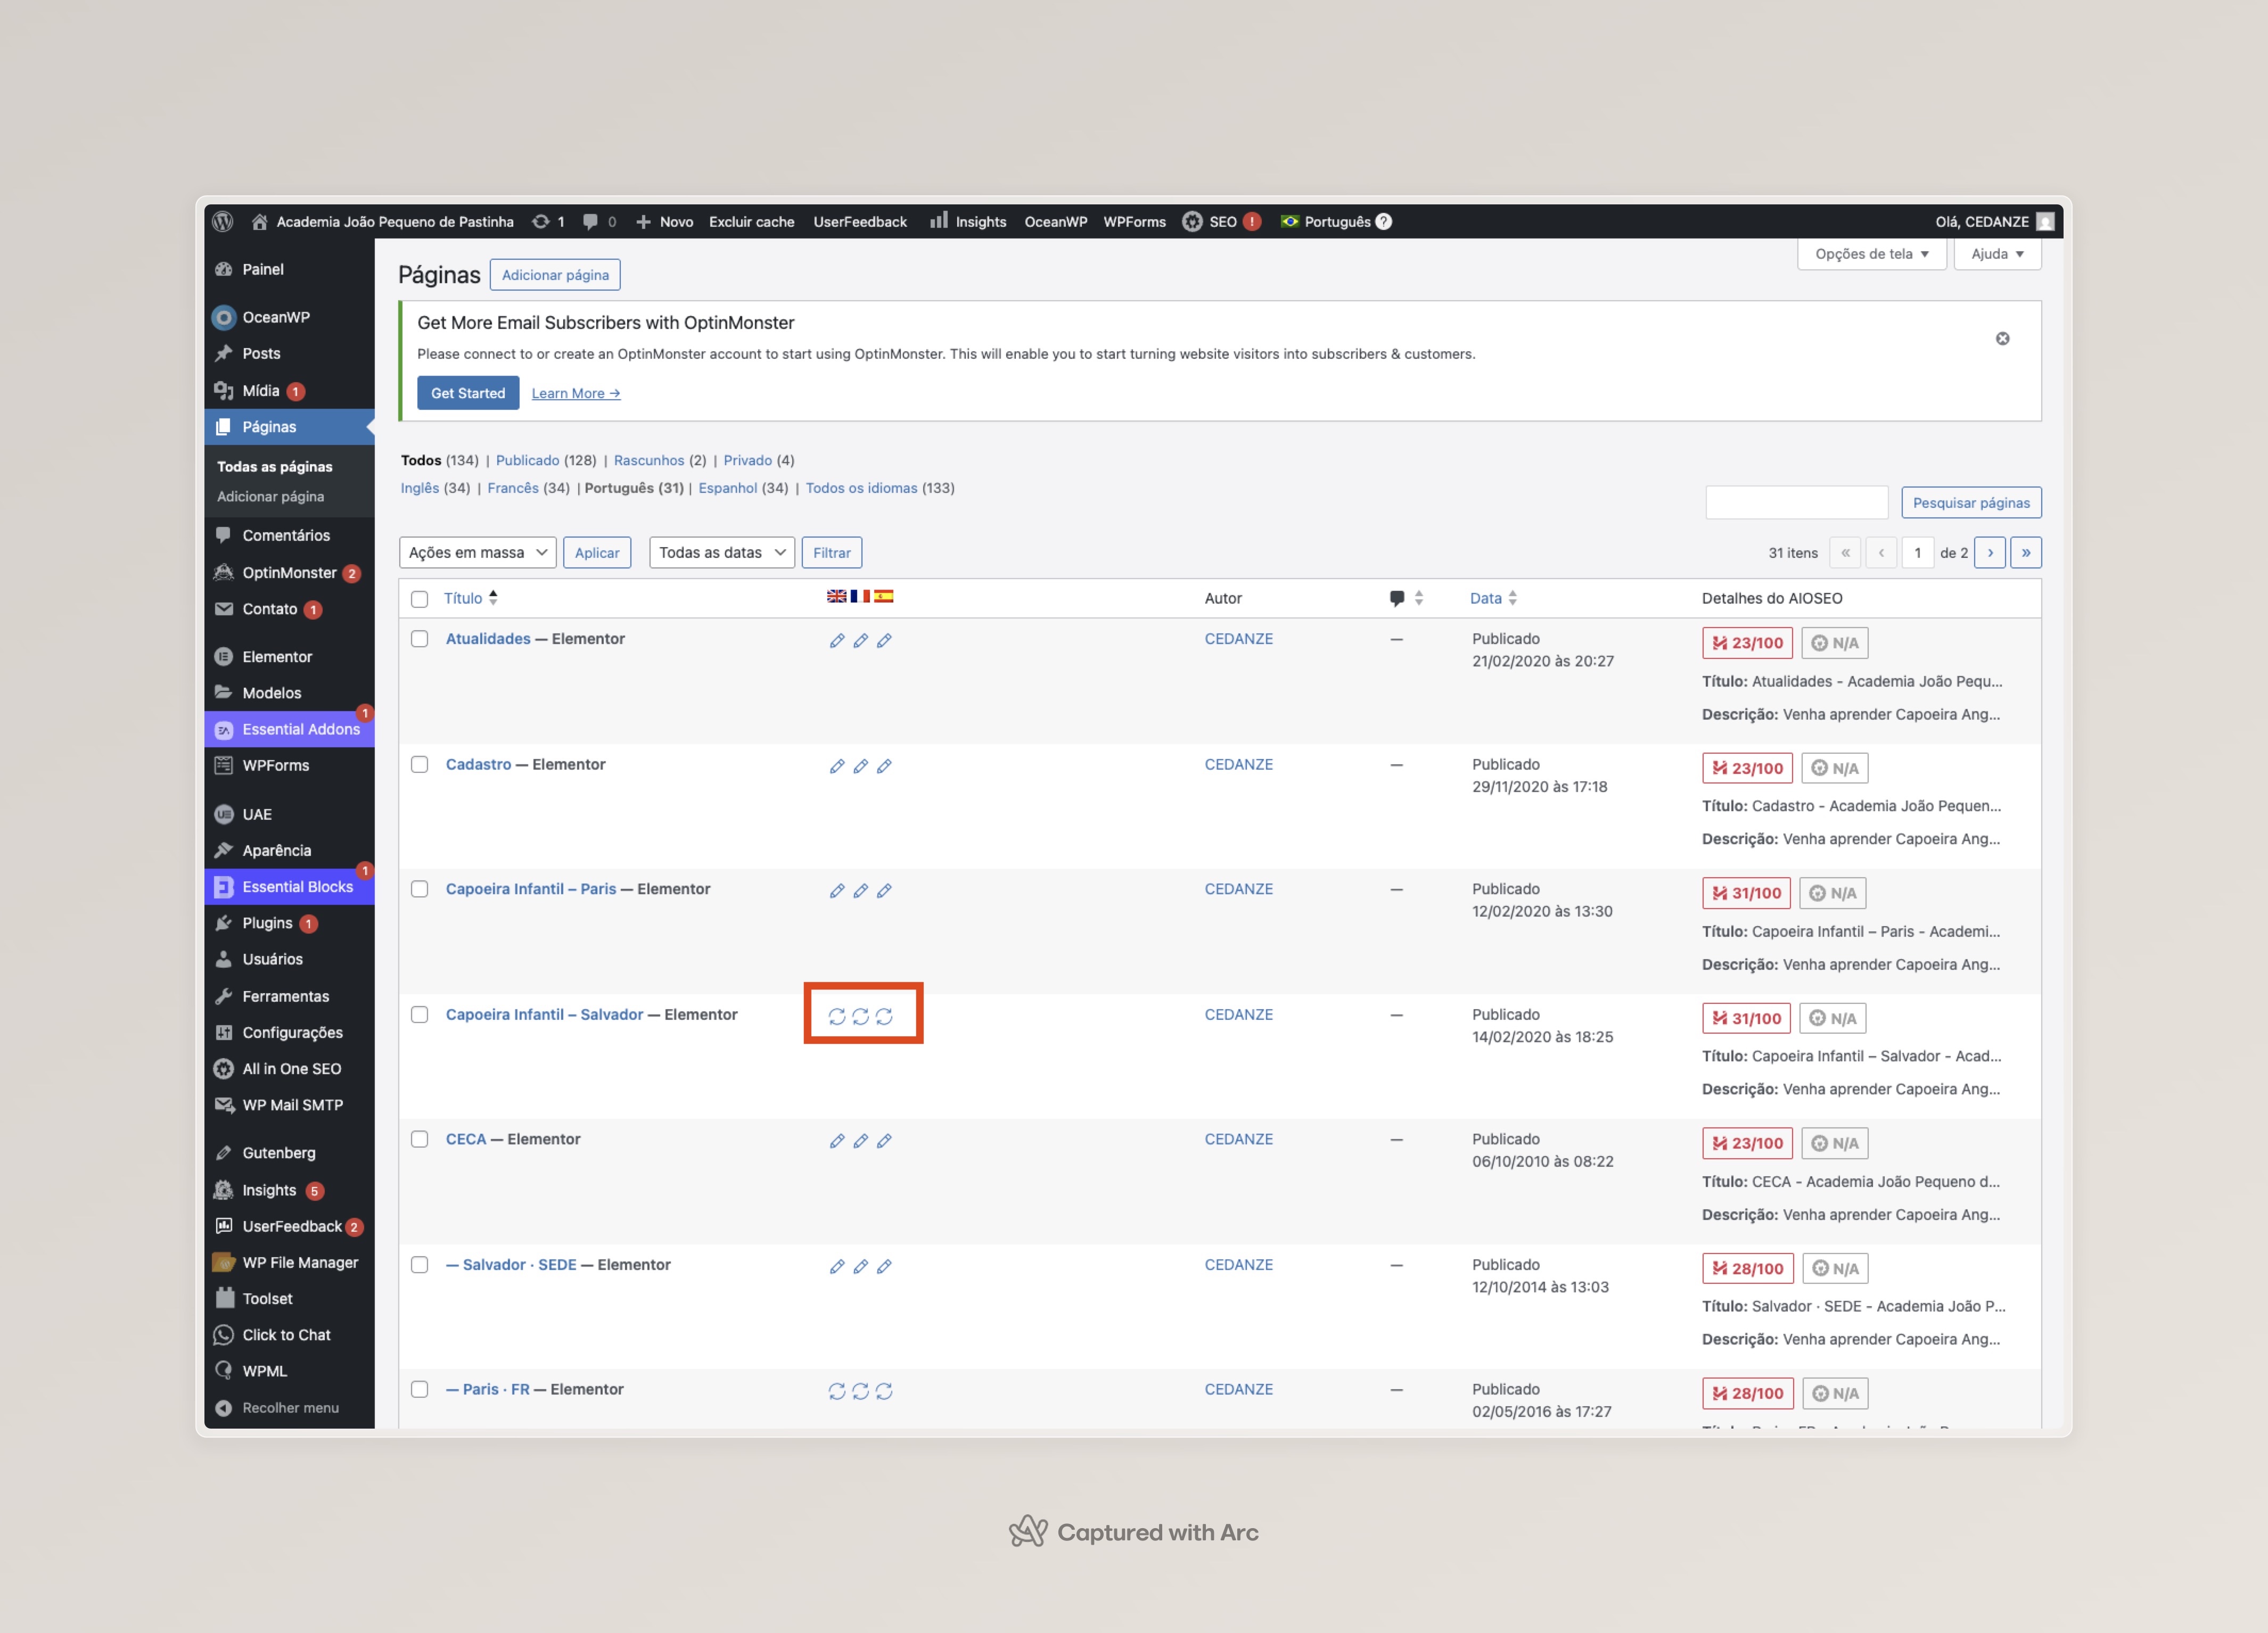The image size is (2268, 1633).
Task: Check the Atualidades page checkbox
Action: click(420, 639)
